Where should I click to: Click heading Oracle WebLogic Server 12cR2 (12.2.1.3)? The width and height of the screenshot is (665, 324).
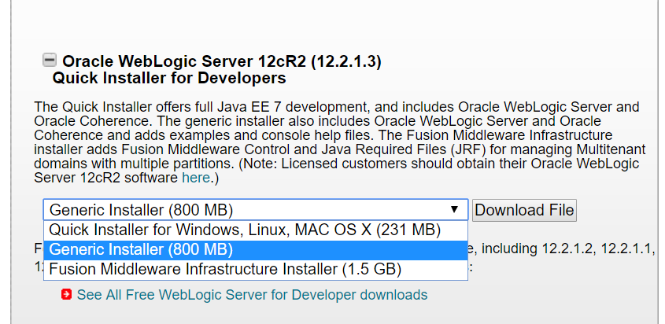tap(222, 61)
